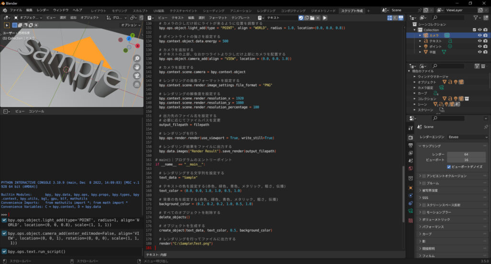Expand the ボリューメトリック panel

[x=452, y=220]
